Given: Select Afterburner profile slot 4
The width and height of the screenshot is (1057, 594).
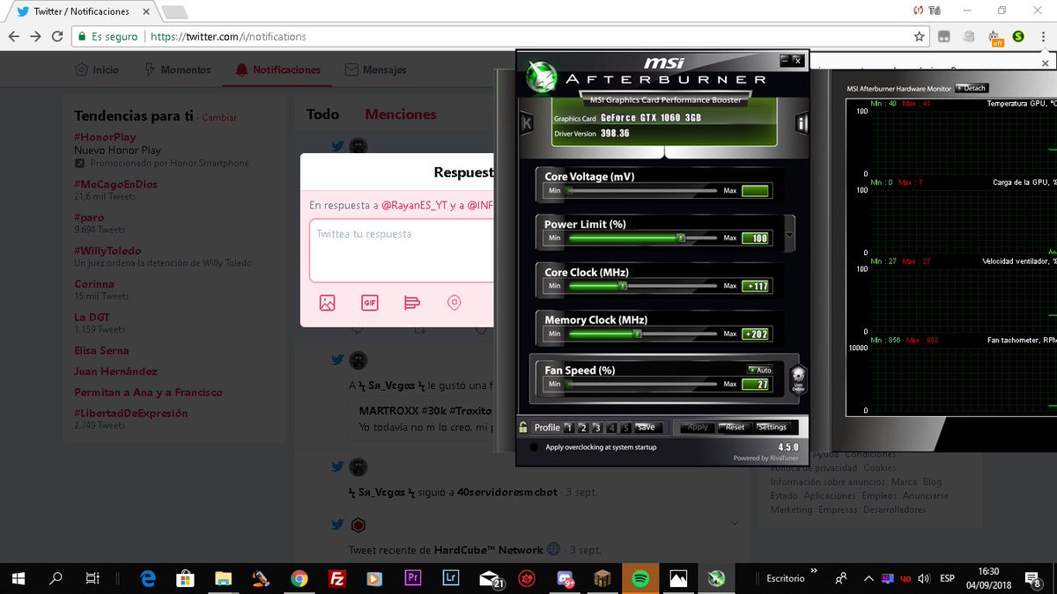Looking at the screenshot, I should [x=611, y=428].
